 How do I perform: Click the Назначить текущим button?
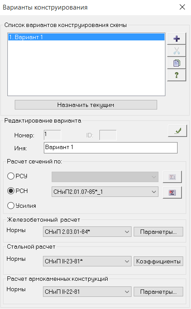[86, 105]
